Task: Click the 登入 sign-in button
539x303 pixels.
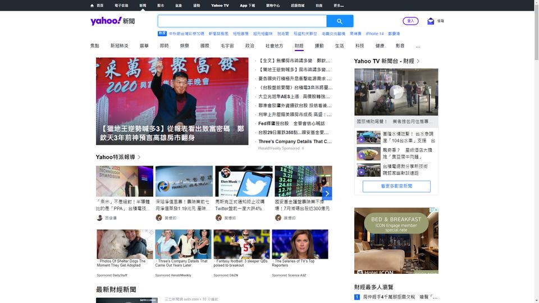Action: pyautogui.click(x=410, y=21)
